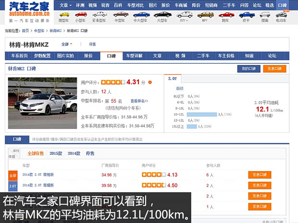Select the 跑车 sports car icon
This screenshot has width=298, height=223.
click(x=225, y=15)
